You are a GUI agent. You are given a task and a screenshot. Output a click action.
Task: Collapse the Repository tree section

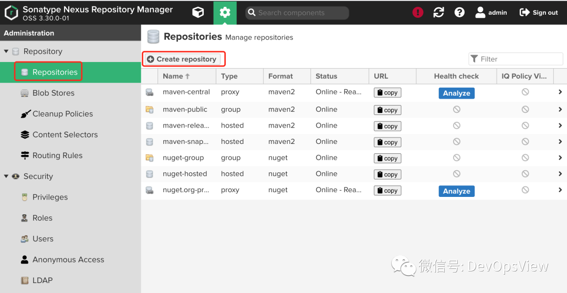click(6, 51)
